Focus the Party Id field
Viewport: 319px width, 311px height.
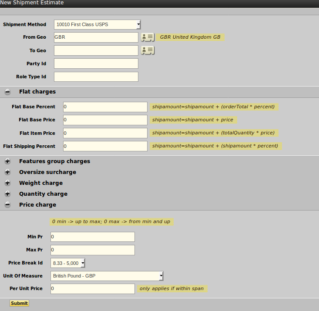(x=96, y=64)
